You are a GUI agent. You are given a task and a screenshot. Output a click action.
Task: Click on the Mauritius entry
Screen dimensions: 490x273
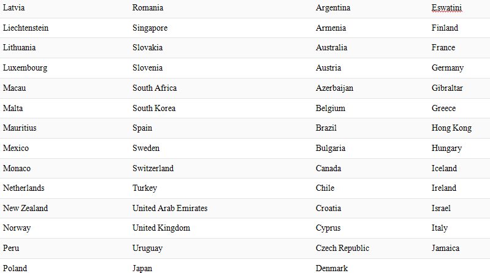(20, 128)
